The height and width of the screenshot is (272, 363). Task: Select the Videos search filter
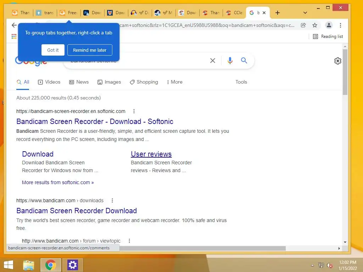(x=49, y=82)
